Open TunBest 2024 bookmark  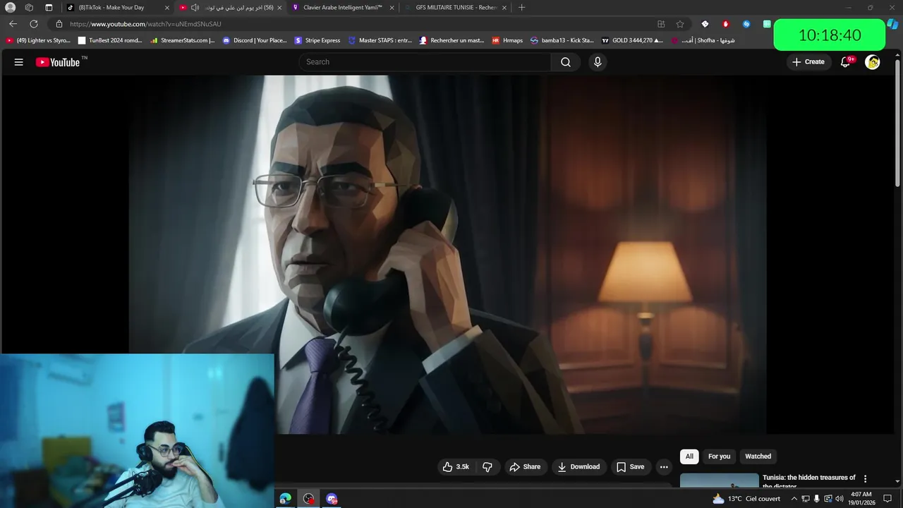(110, 40)
